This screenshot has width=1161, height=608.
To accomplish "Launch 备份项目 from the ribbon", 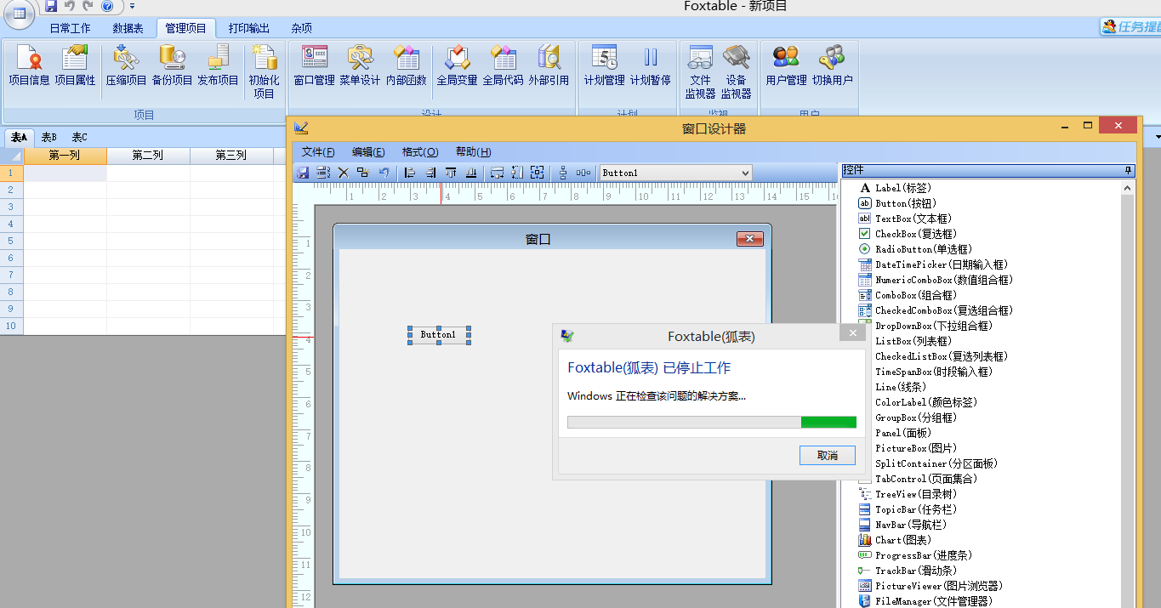I will coord(172,65).
